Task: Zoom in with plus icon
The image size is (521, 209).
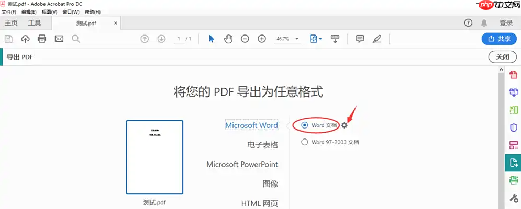Action: 262,39
